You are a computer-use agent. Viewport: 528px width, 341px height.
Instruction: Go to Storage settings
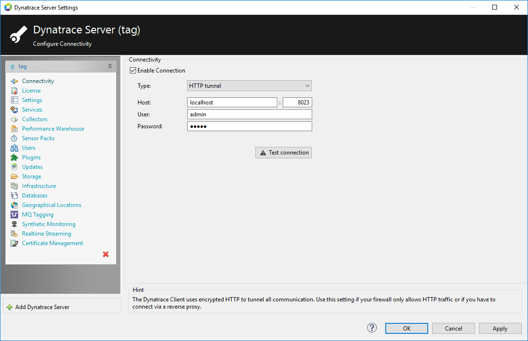click(32, 176)
